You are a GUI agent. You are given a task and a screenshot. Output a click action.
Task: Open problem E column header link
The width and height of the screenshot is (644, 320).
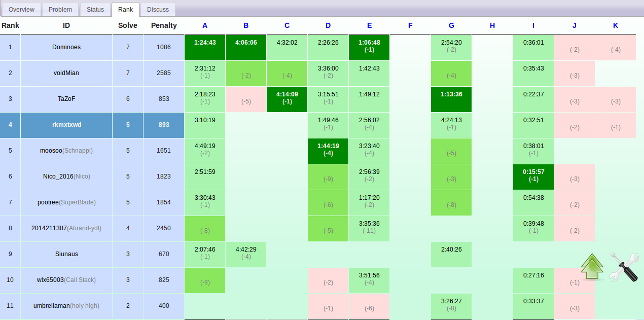tap(369, 25)
